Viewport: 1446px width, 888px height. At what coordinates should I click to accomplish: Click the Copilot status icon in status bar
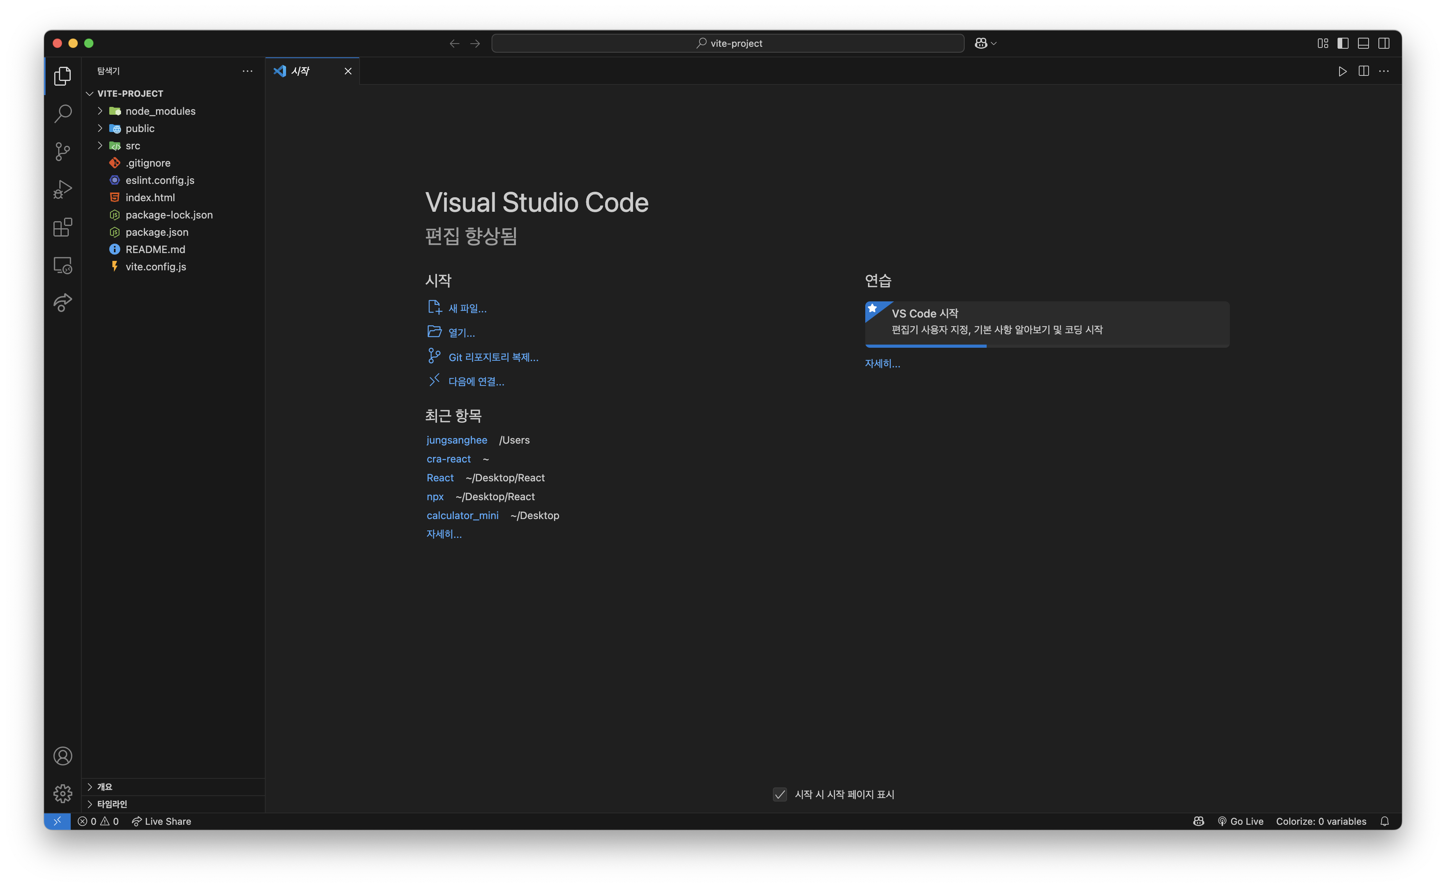(1199, 821)
